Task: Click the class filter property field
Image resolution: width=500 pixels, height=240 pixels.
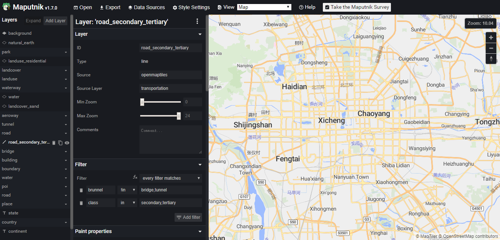Action: [101, 203]
